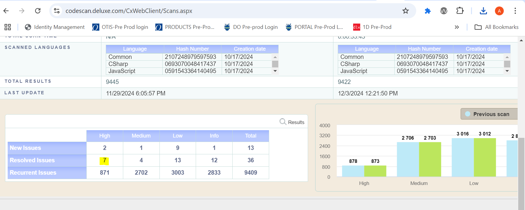The height and width of the screenshot is (210, 525).
Task: Select highlighted Resolved Issues High value 7
Action: (104, 160)
